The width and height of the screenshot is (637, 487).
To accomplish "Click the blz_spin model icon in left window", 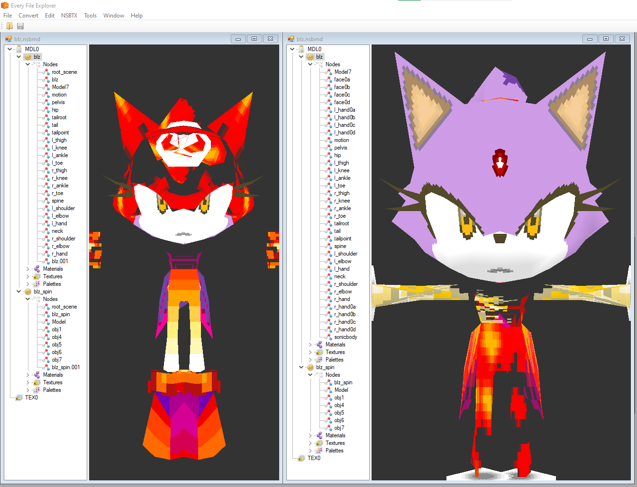I will point(28,292).
